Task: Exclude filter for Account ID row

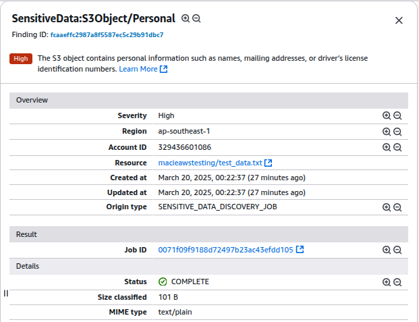Action: pyautogui.click(x=397, y=147)
